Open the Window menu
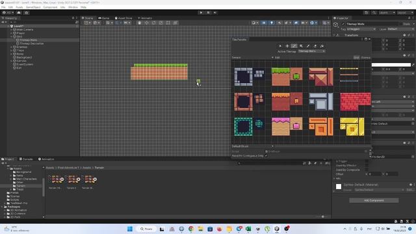This screenshot has height=234, width=416. pyautogui.click(x=73, y=7)
